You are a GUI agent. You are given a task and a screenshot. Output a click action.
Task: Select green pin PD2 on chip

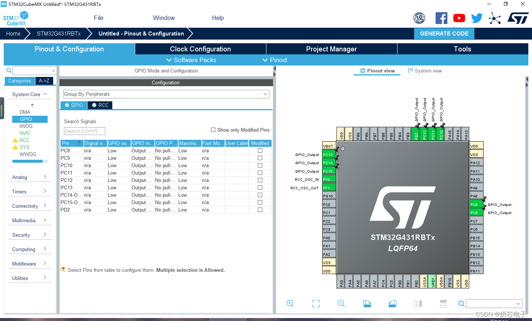[x=416, y=134]
